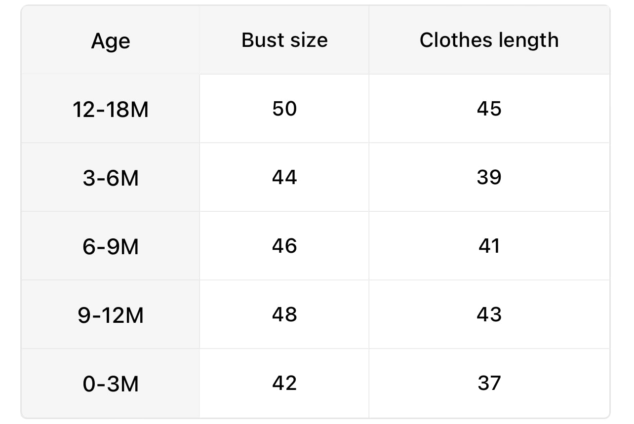The image size is (634, 424).
Task: Click bust size value 44
Action: point(284,177)
